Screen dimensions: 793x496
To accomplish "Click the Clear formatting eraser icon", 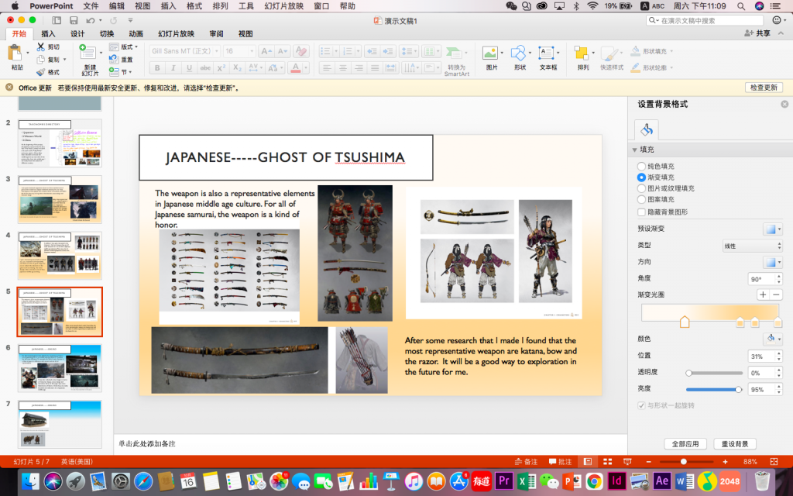I will click(301, 51).
